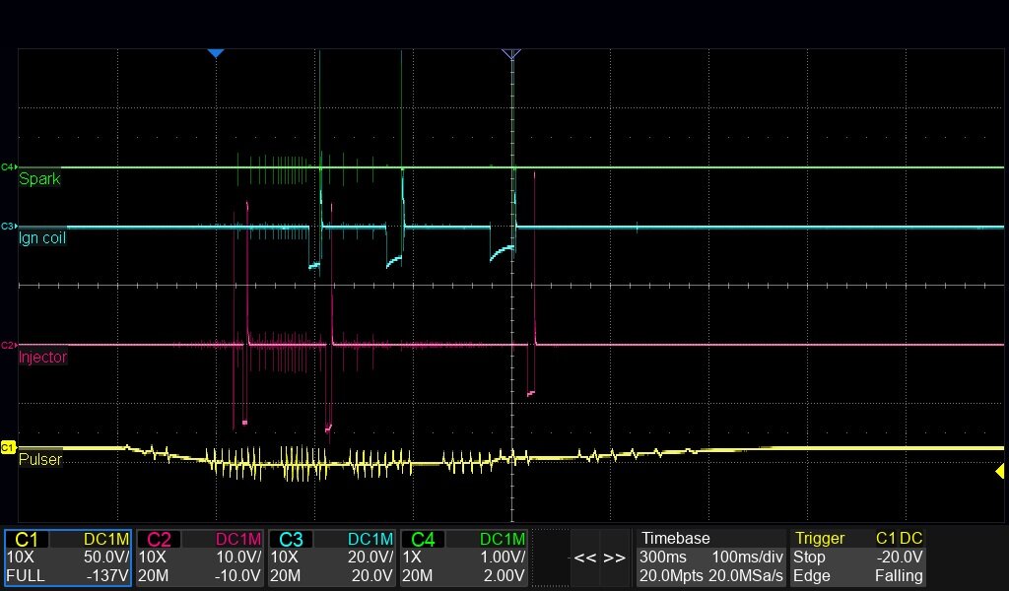
Task: Click the solid blue horizontal position marker
Action: pos(216,53)
